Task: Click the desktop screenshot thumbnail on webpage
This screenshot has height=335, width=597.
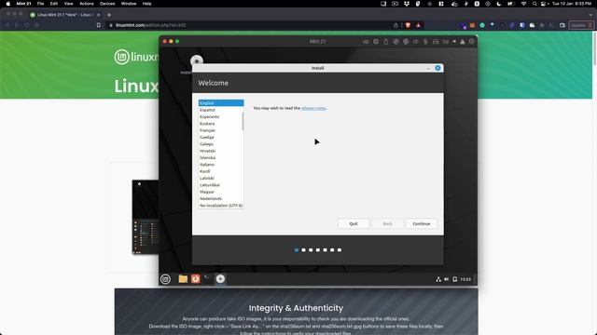Action: pos(146,217)
